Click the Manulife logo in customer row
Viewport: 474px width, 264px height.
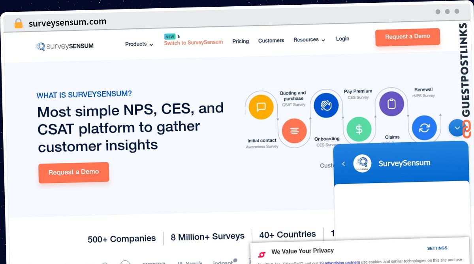coord(191,263)
